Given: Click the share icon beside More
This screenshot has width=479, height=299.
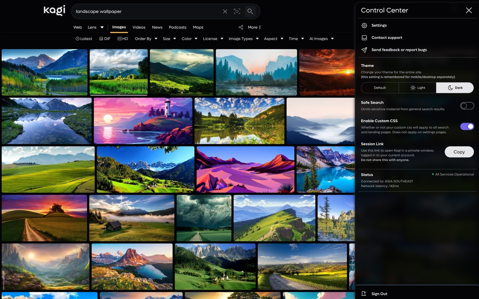Looking at the screenshot, I should [x=241, y=27].
